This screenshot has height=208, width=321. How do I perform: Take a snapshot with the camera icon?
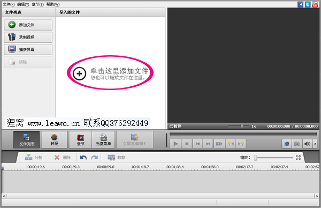point(297,144)
